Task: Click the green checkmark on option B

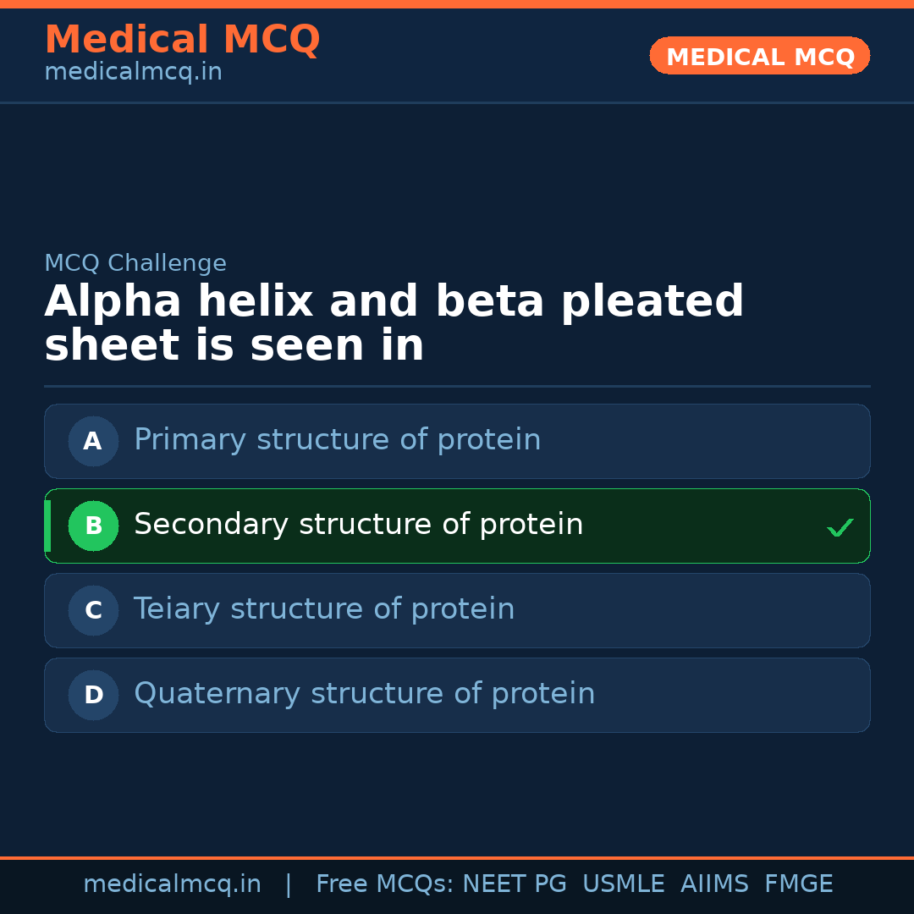Action: 840,527
